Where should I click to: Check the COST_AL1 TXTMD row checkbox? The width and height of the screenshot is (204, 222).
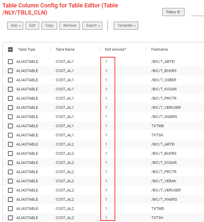(10, 126)
